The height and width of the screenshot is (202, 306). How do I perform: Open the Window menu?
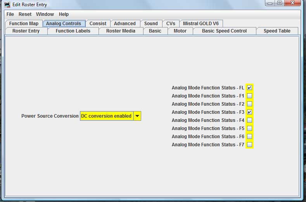click(45, 14)
